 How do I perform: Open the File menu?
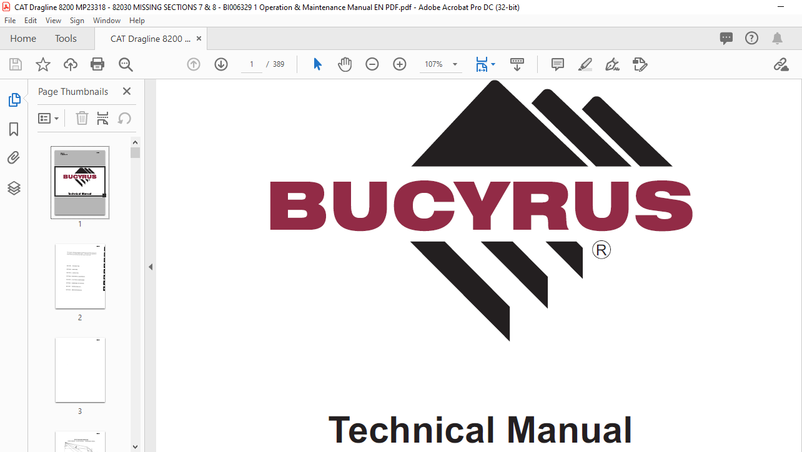pyautogui.click(x=10, y=21)
